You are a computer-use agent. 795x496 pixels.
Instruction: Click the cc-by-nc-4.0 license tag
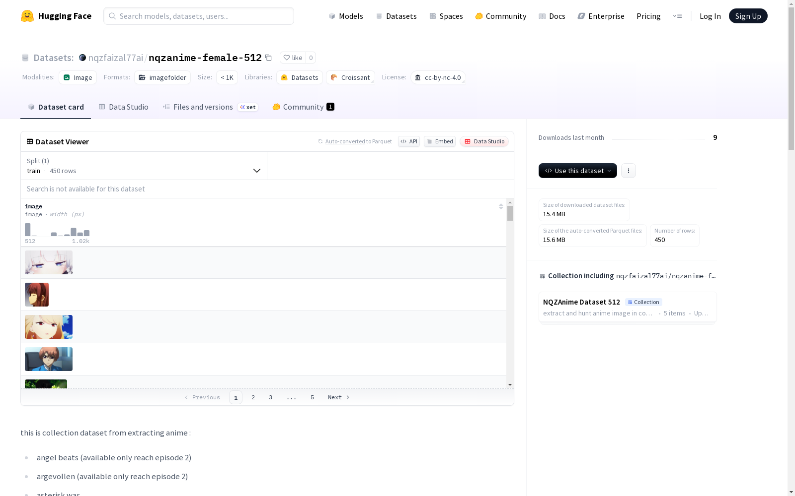(x=438, y=77)
